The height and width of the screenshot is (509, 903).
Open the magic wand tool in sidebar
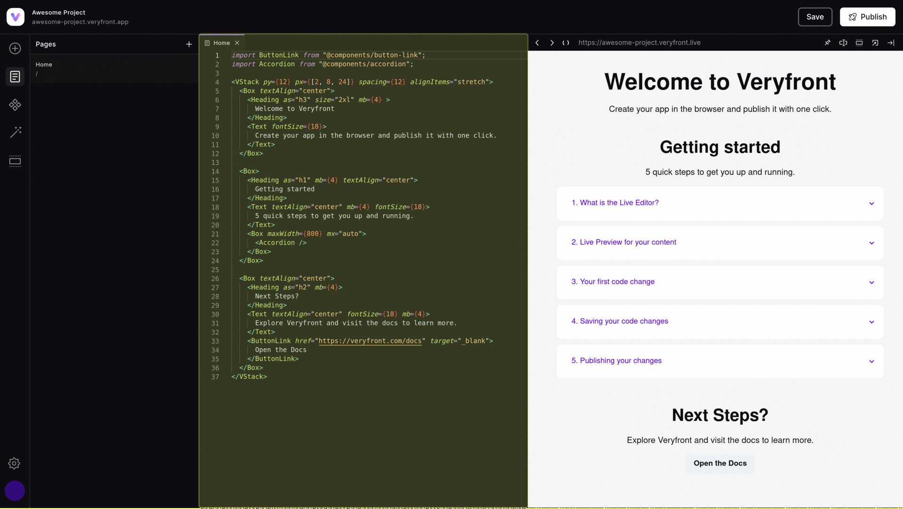click(15, 132)
